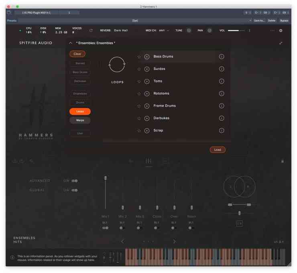Open info for Frame Drums preset

pyautogui.click(x=222, y=106)
